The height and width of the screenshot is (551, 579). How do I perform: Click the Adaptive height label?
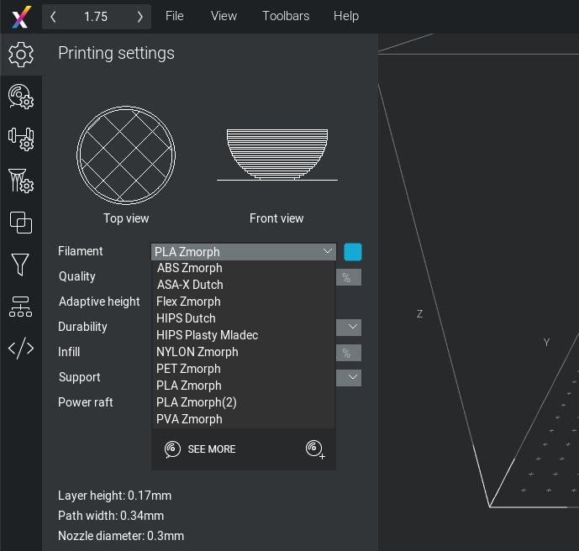pyautogui.click(x=99, y=302)
